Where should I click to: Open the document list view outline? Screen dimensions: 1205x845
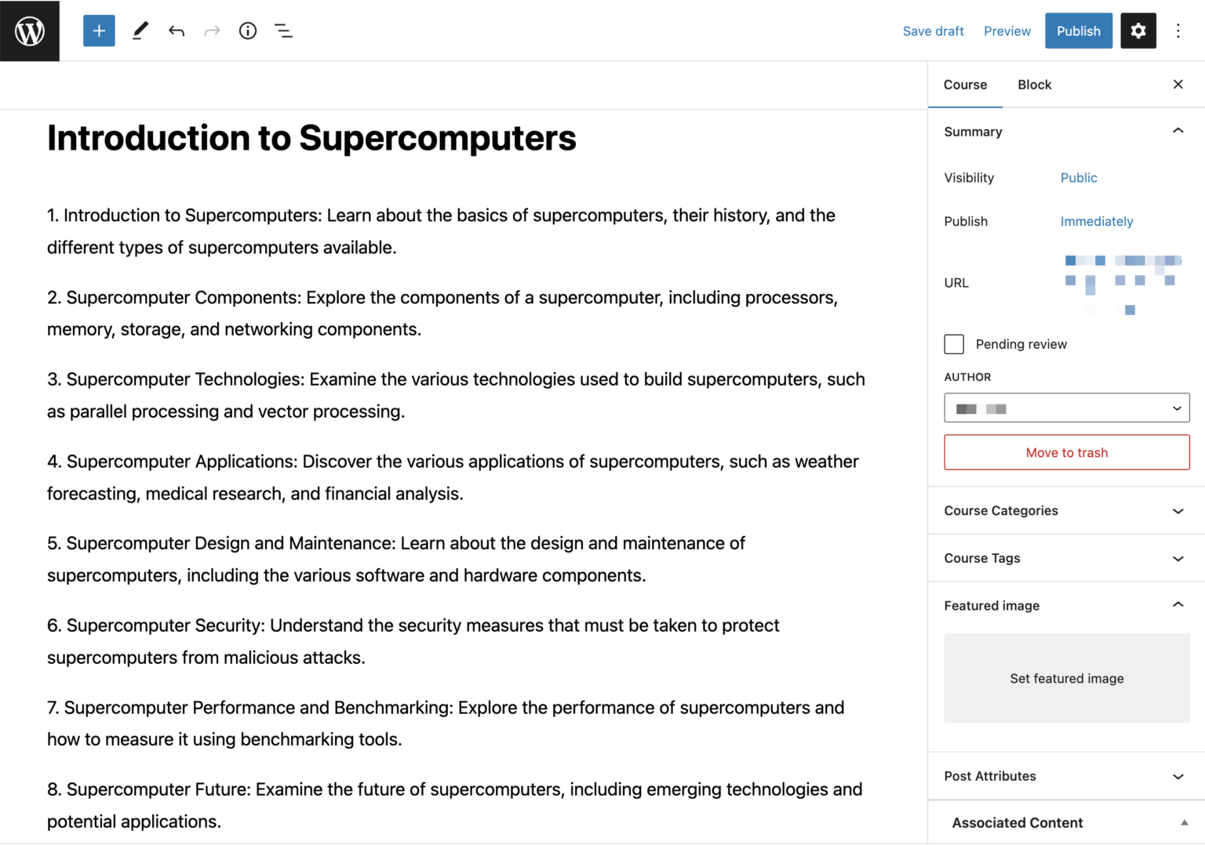coord(283,31)
